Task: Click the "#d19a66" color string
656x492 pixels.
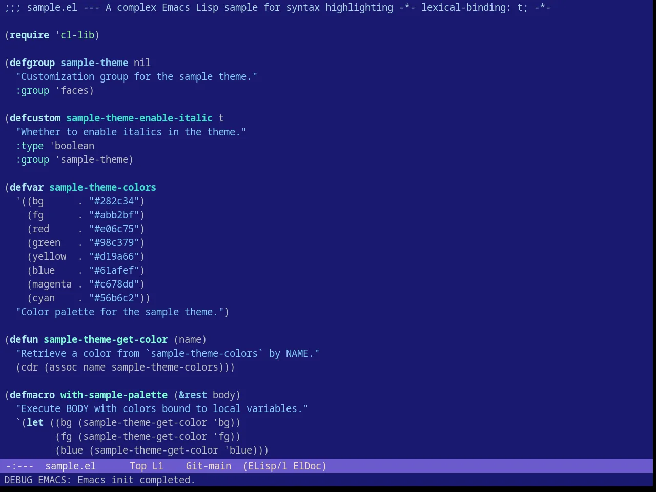Action: click(x=114, y=256)
